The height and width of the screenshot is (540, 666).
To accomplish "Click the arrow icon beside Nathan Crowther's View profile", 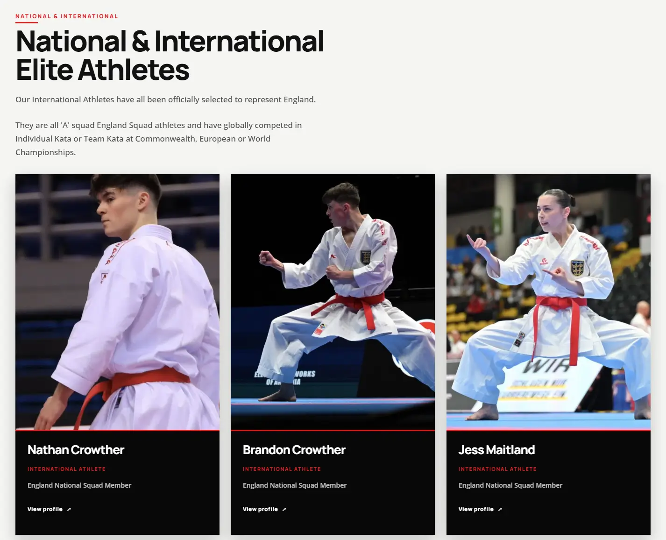I will tap(69, 509).
